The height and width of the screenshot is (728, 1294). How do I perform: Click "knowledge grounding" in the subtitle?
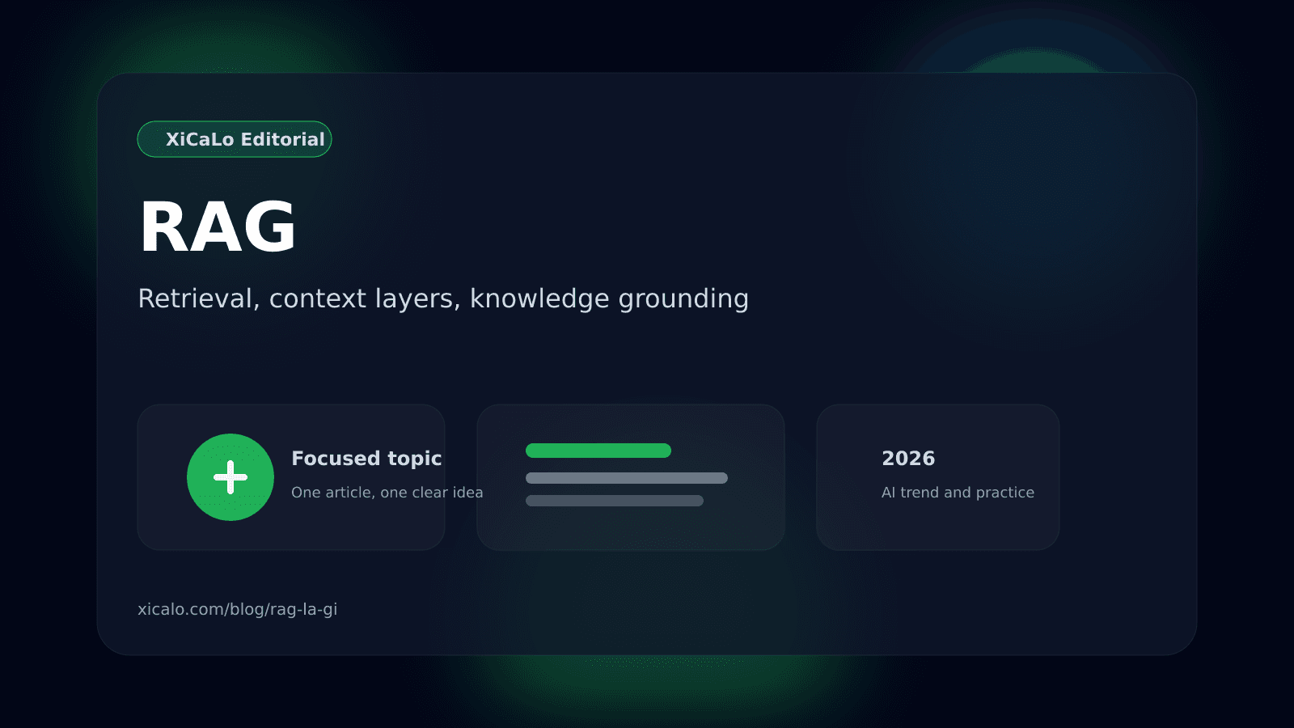[x=609, y=298]
